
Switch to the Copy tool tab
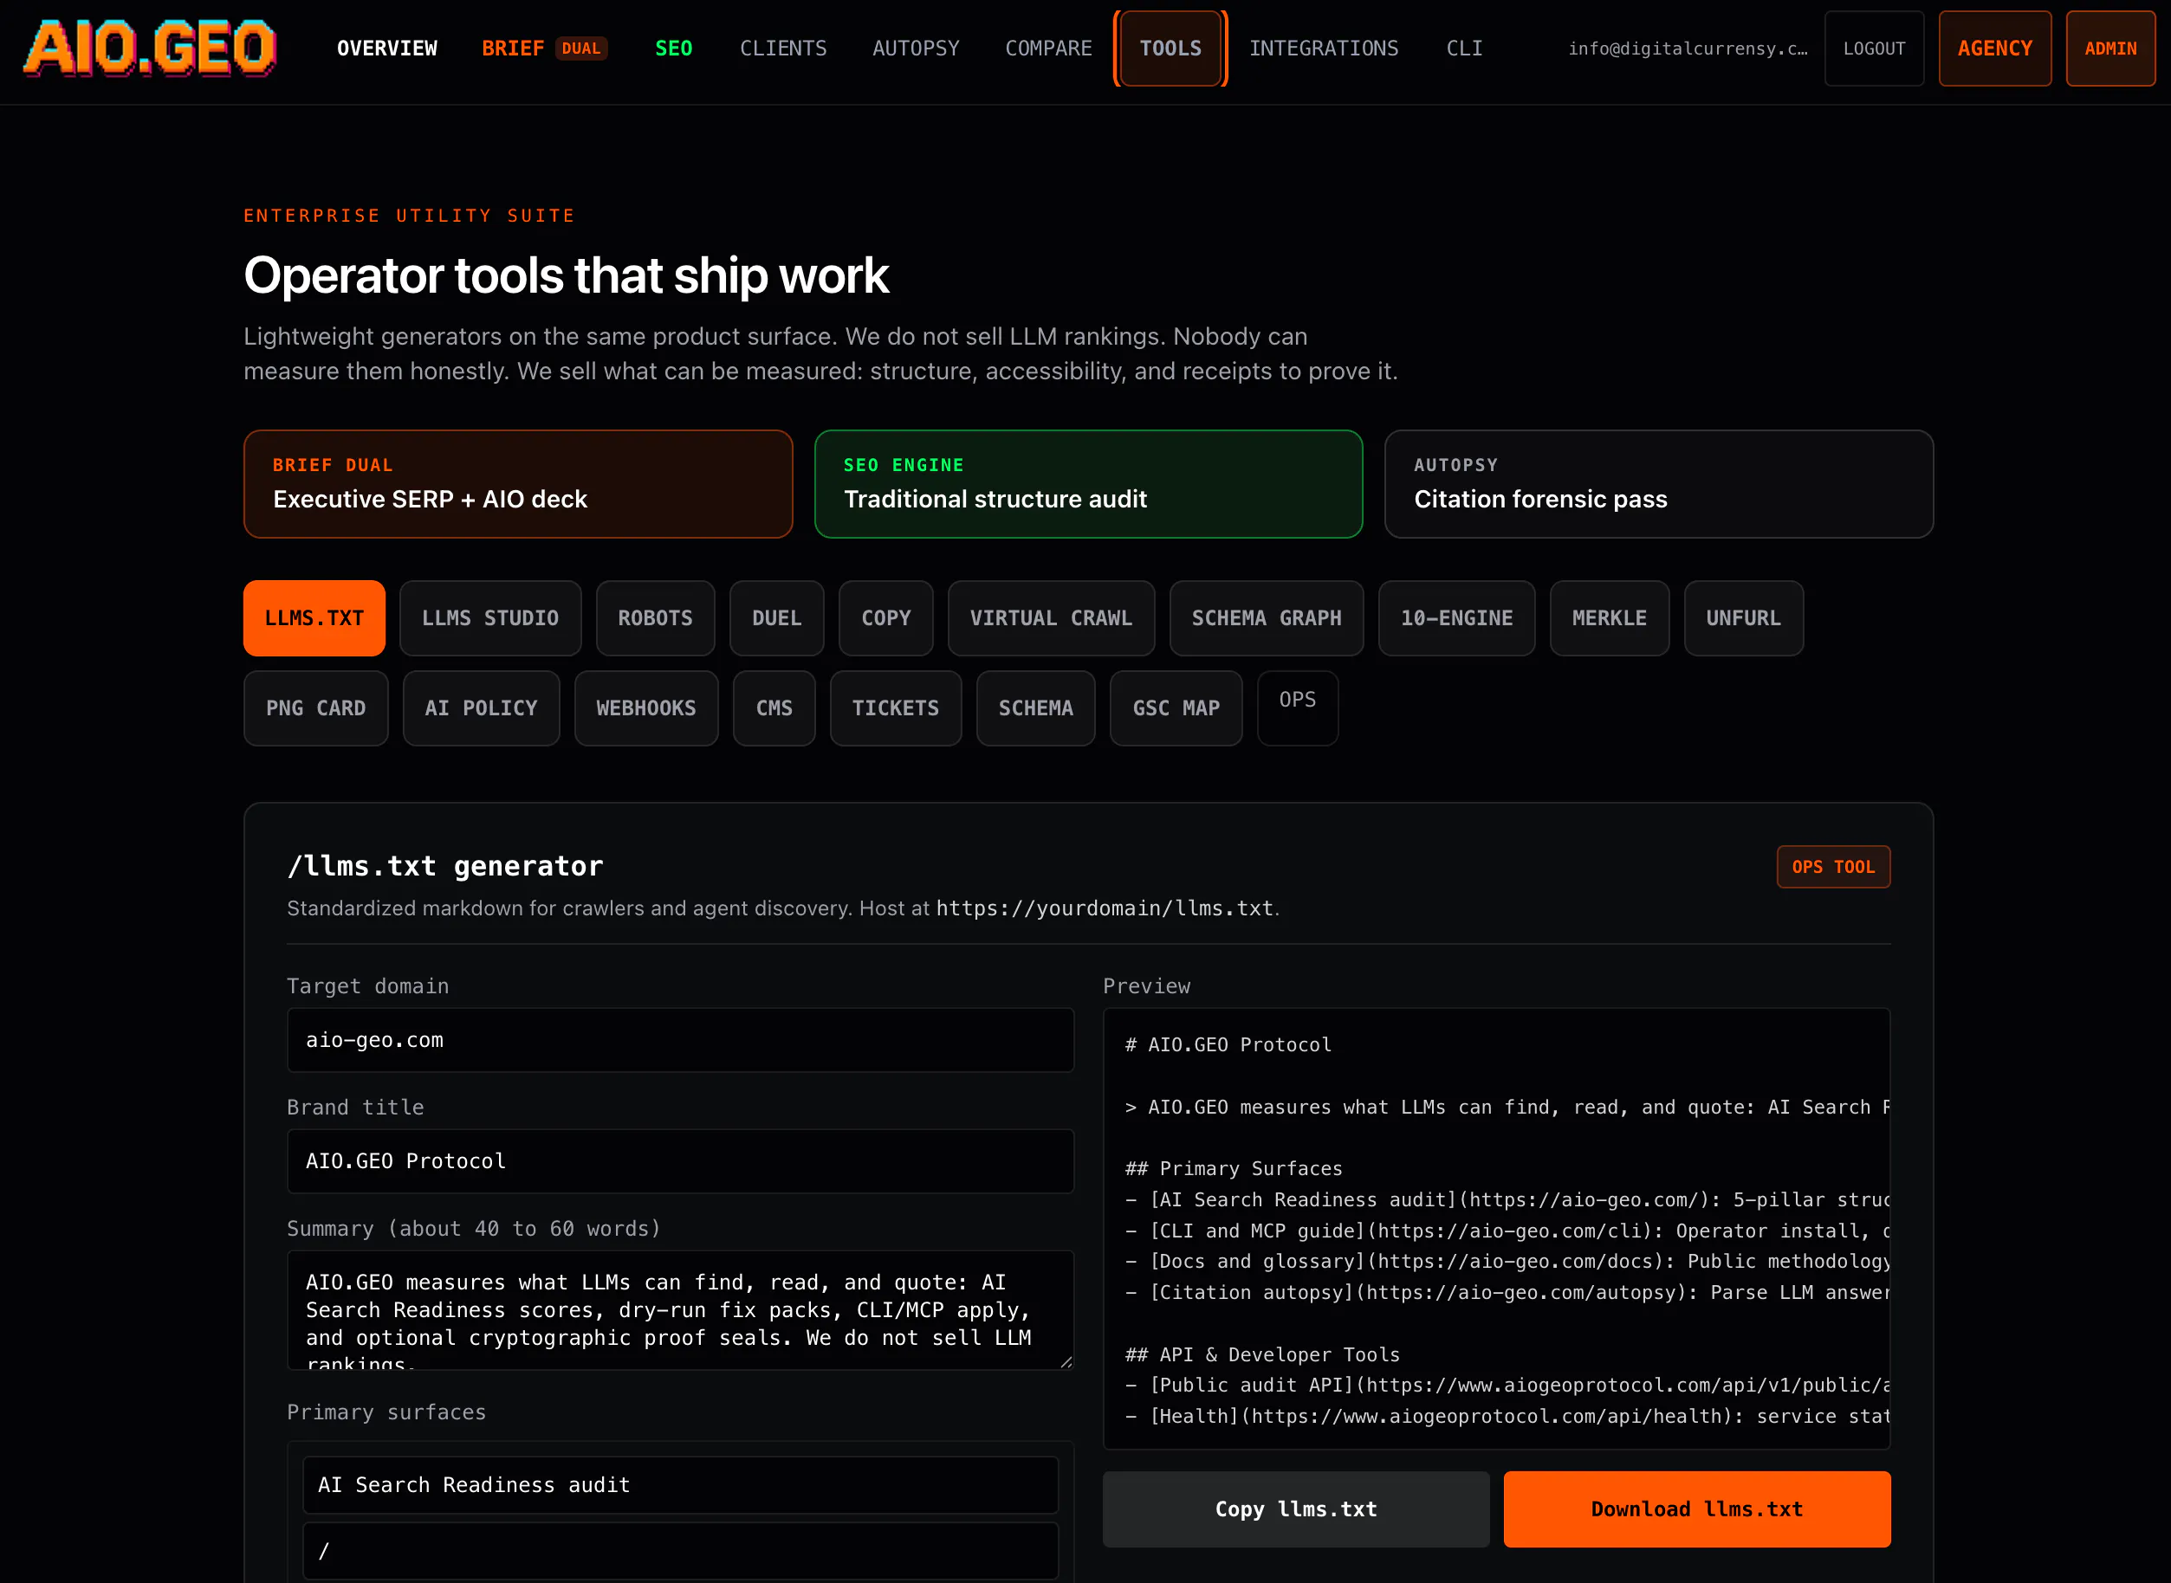click(885, 618)
